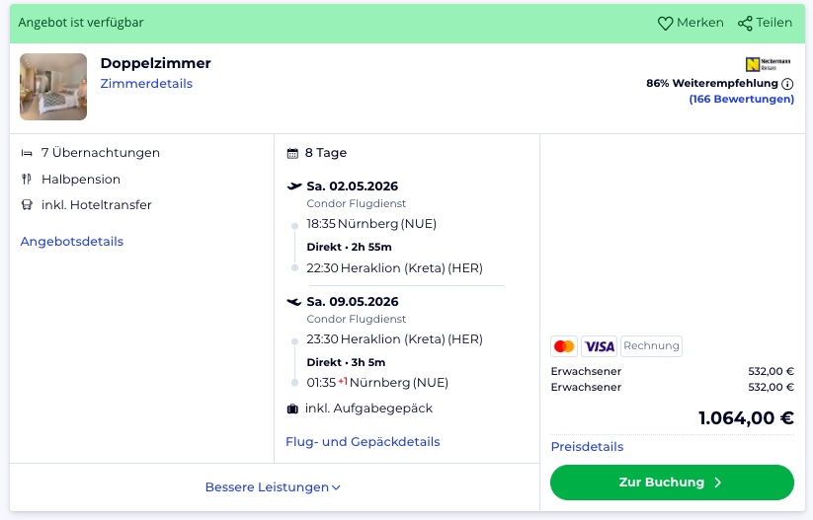Click the Halbpension text

(x=81, y=180)
